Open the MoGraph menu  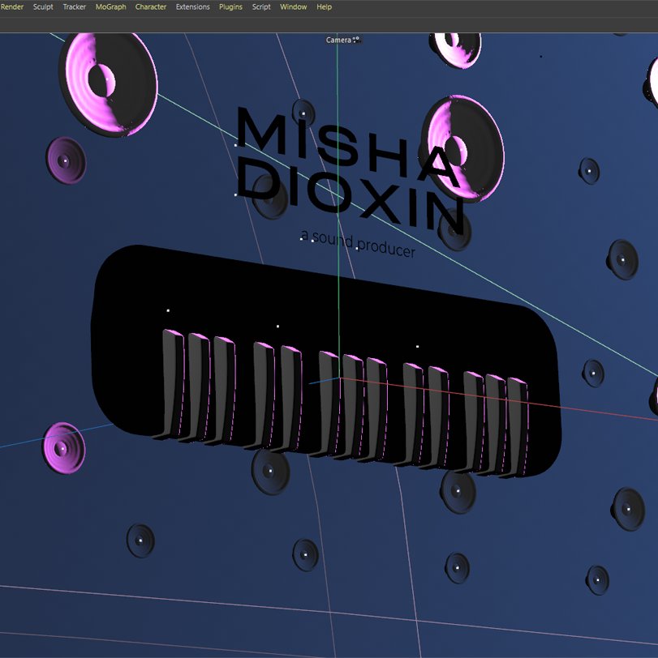click(110, 6)
